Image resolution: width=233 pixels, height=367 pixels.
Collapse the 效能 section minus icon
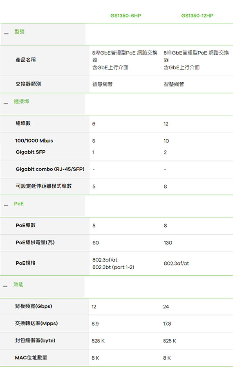click(5, 286)
